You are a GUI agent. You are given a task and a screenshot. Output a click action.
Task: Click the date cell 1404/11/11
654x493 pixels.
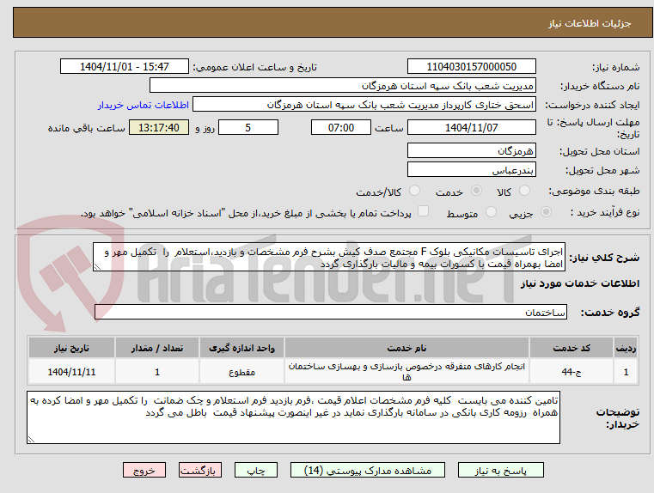[71, 372]
